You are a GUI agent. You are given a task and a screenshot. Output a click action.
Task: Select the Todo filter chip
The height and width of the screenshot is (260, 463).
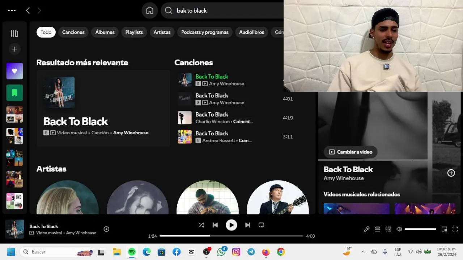46,32
